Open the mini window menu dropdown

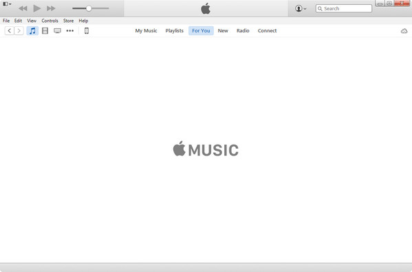(x=7, y=4)
